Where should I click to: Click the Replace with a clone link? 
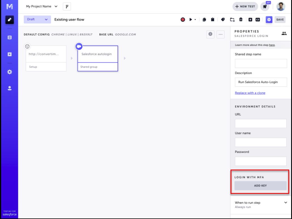250,93
